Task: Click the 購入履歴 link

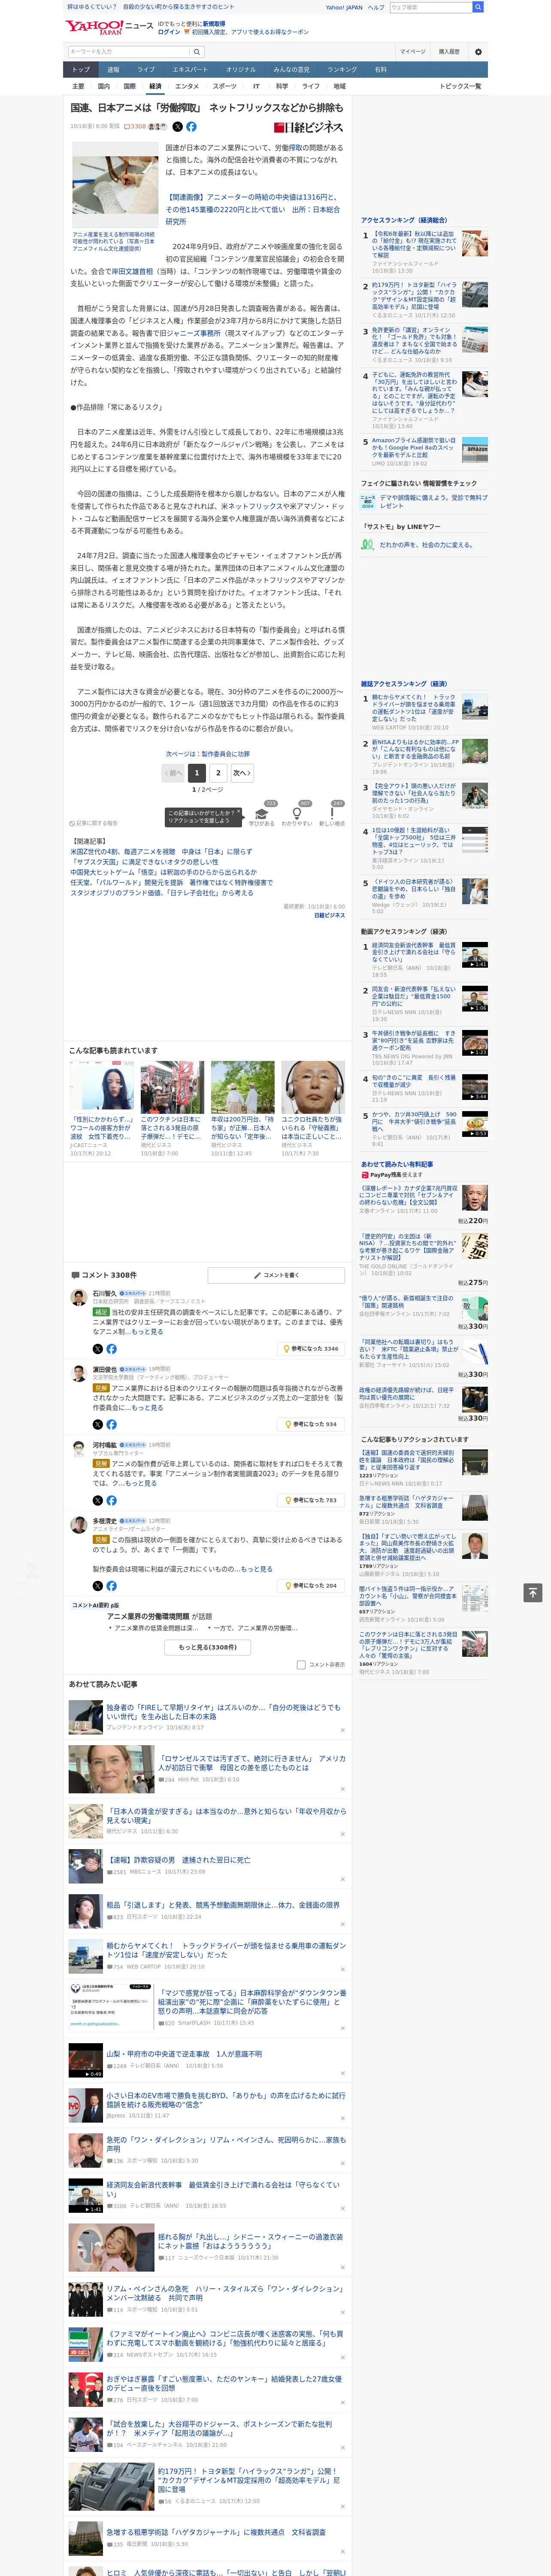Action: coord(449,52)
